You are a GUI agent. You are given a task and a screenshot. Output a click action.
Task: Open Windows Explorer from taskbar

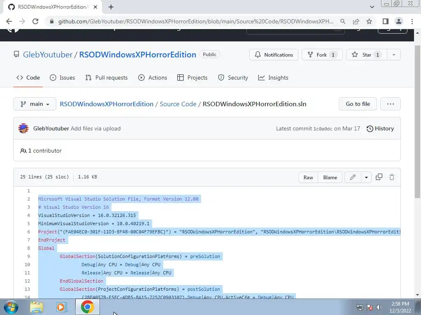click(37, 307)
